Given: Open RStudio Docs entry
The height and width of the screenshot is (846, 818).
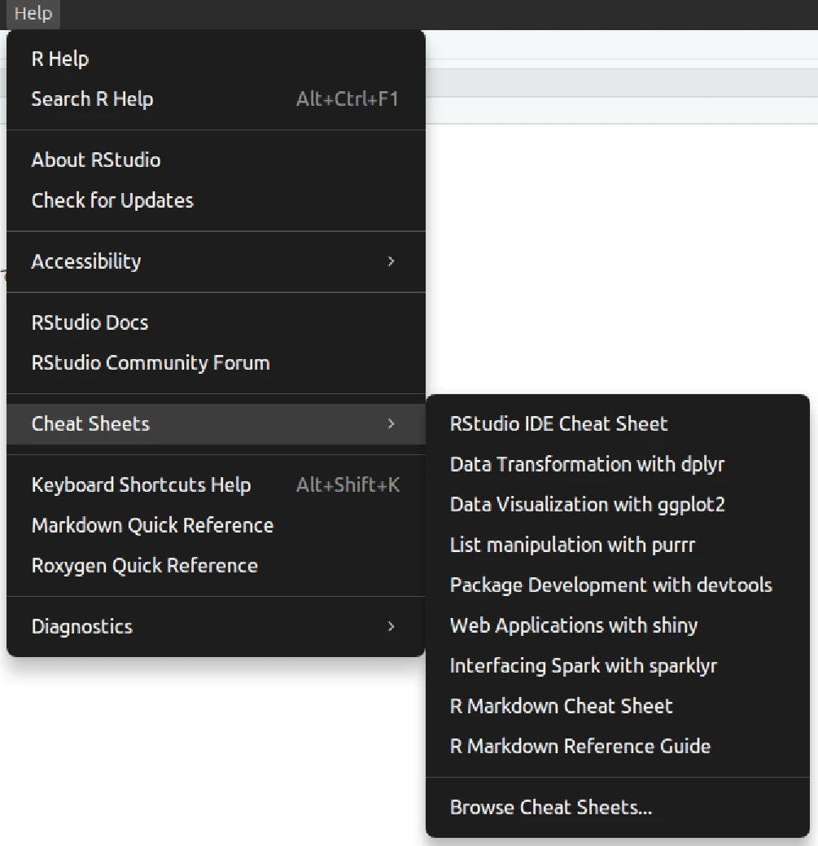Looking at the screenshot, I should point(216,322).
